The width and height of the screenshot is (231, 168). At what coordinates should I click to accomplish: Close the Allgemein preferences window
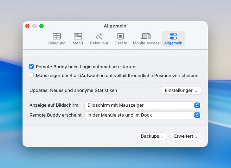pyautogui.click(x=28, y=26)
